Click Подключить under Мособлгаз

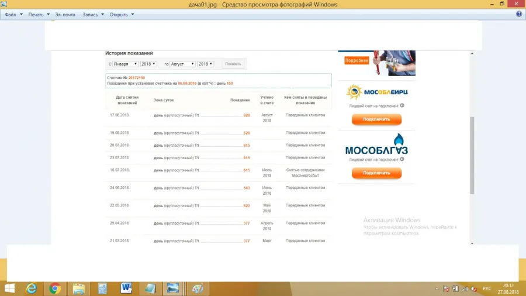pyautogui.click(x=376, y=173)
